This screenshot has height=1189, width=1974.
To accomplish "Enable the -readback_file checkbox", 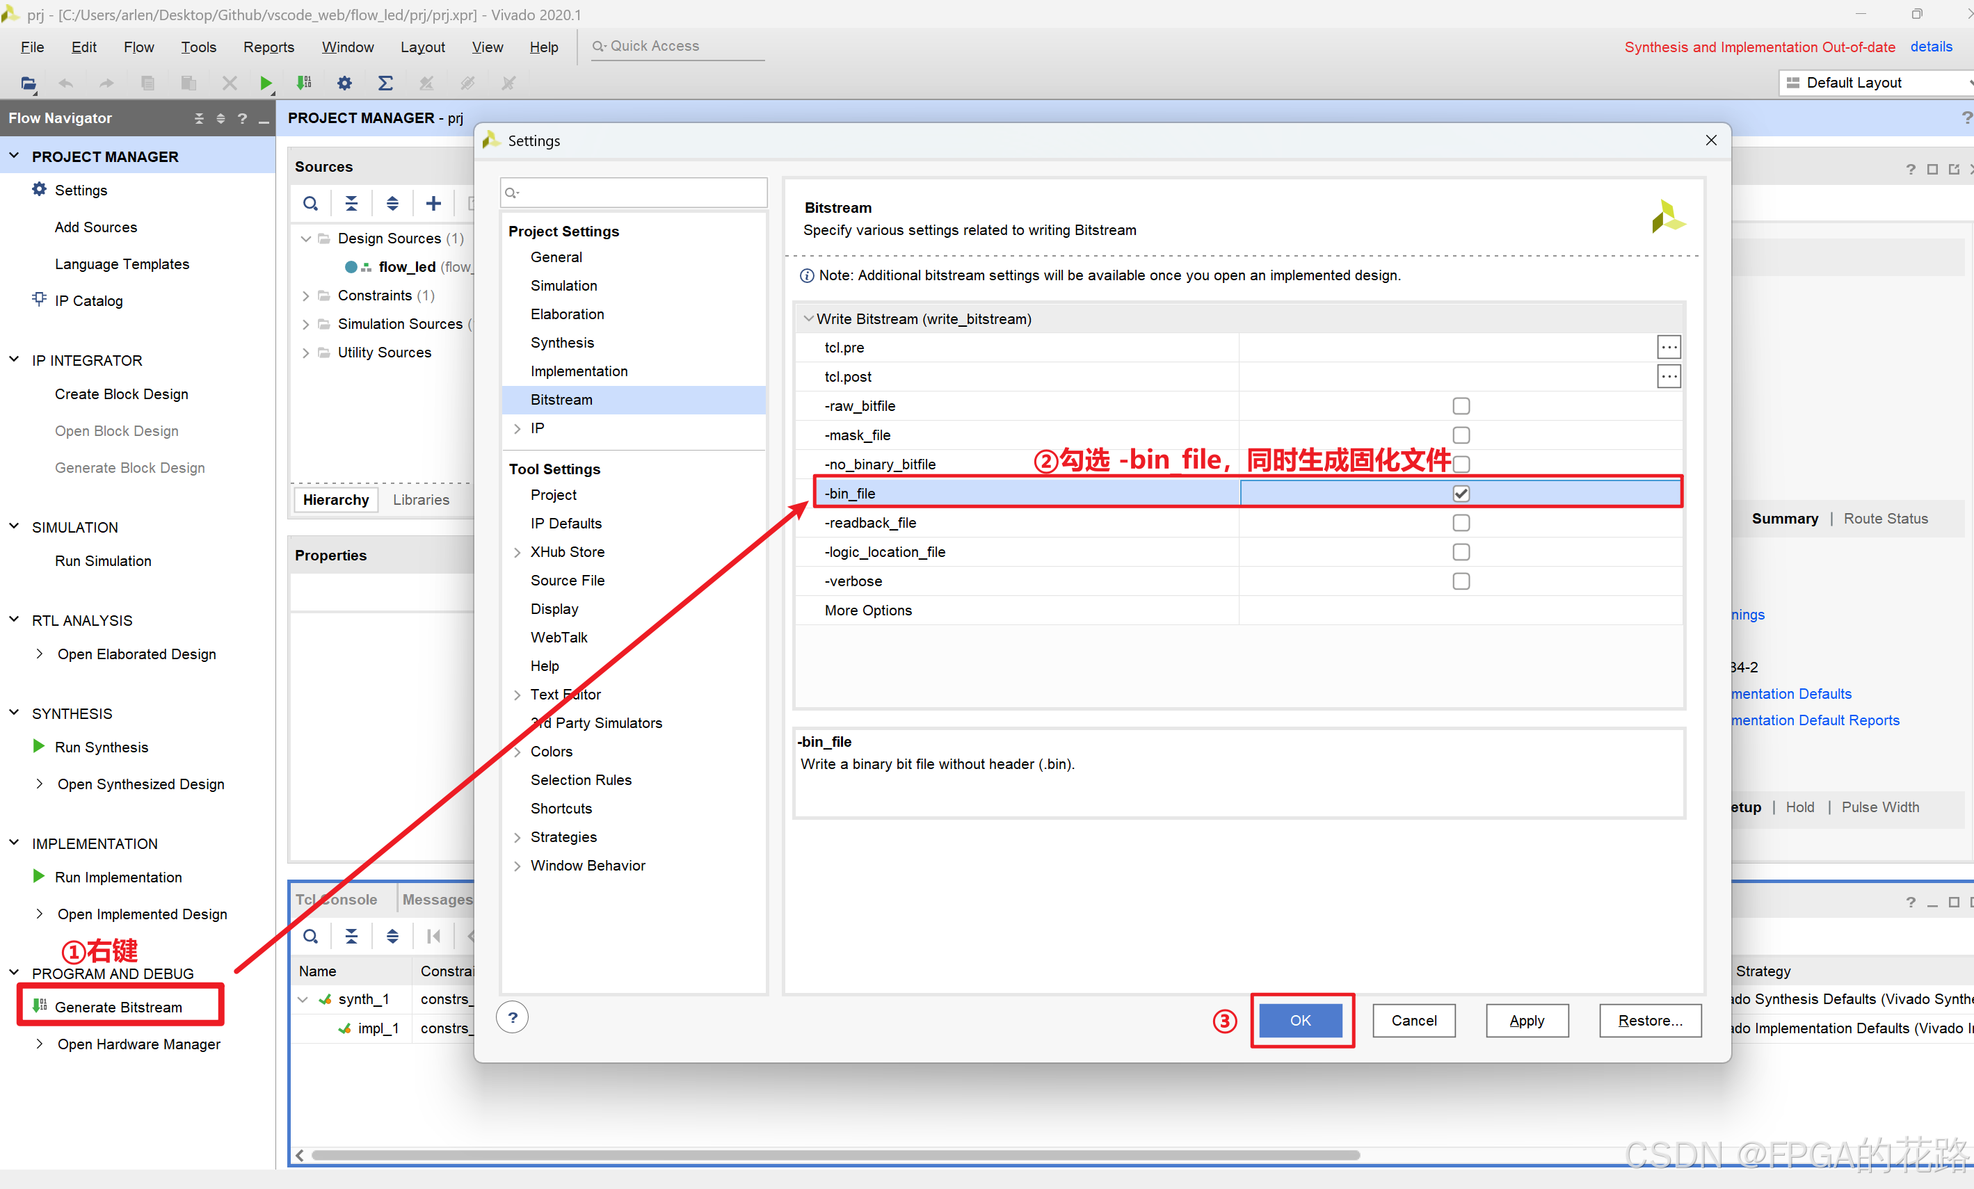I will tap(1461, 523).
